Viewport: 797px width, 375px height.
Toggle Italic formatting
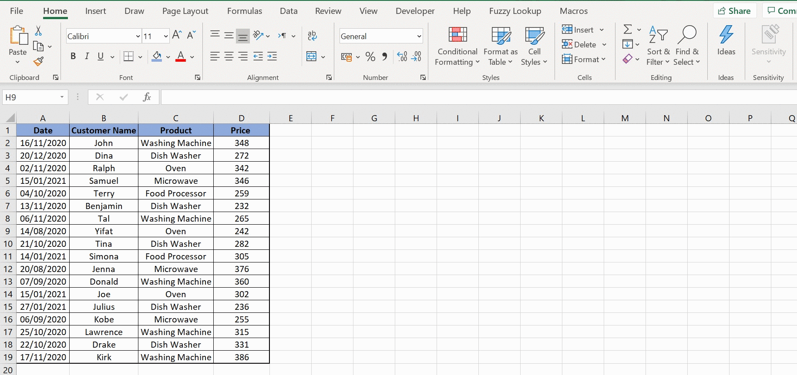coord(87,56)
